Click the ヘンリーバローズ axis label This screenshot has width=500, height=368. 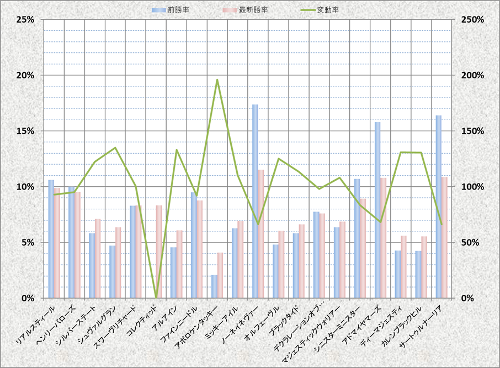[63, 318]
